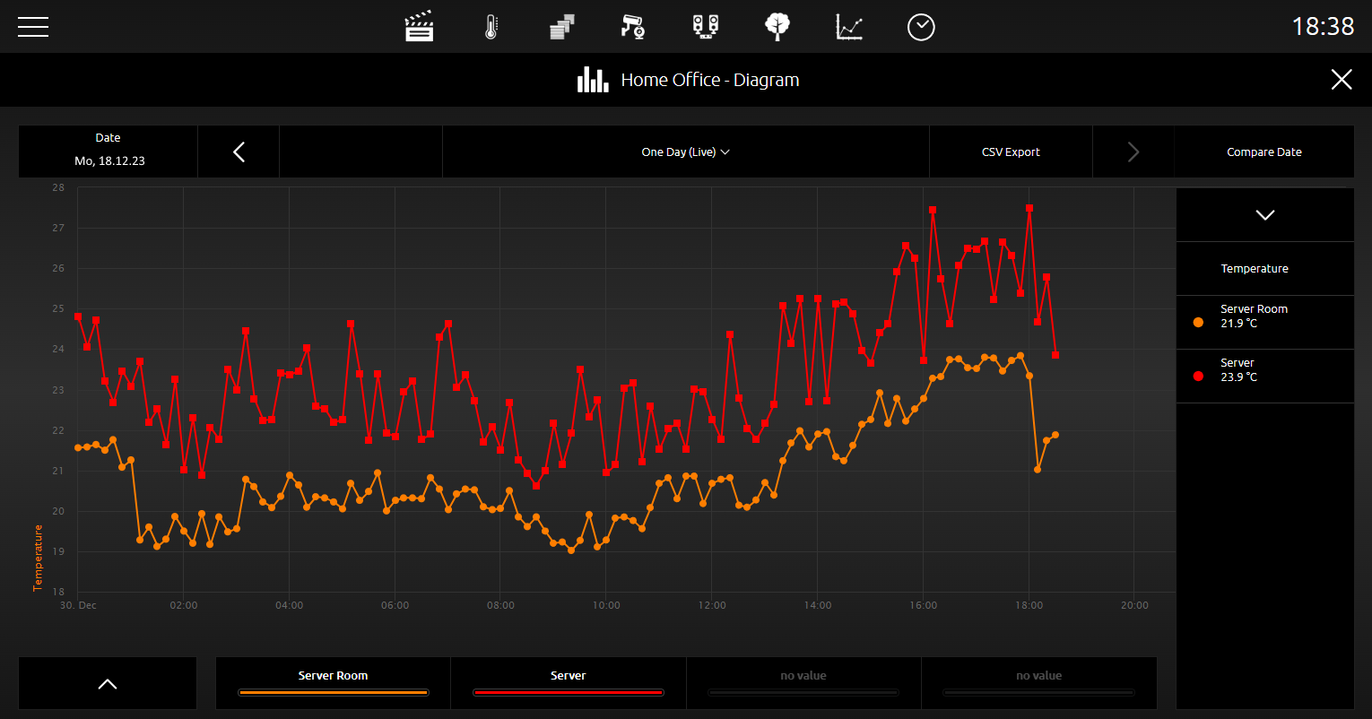This screenshot has height=719, width=1372.
Task: Open the clock timer icon
Action: pos(921,27)
